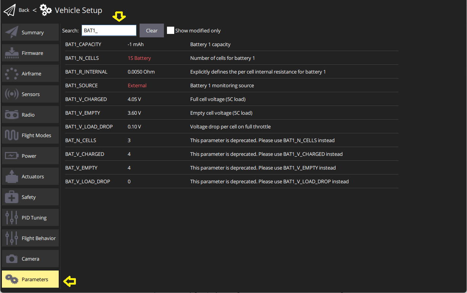Change the BAT1_SOURCE External setting
Screen dimensions: 467x293
coord(137,85)
